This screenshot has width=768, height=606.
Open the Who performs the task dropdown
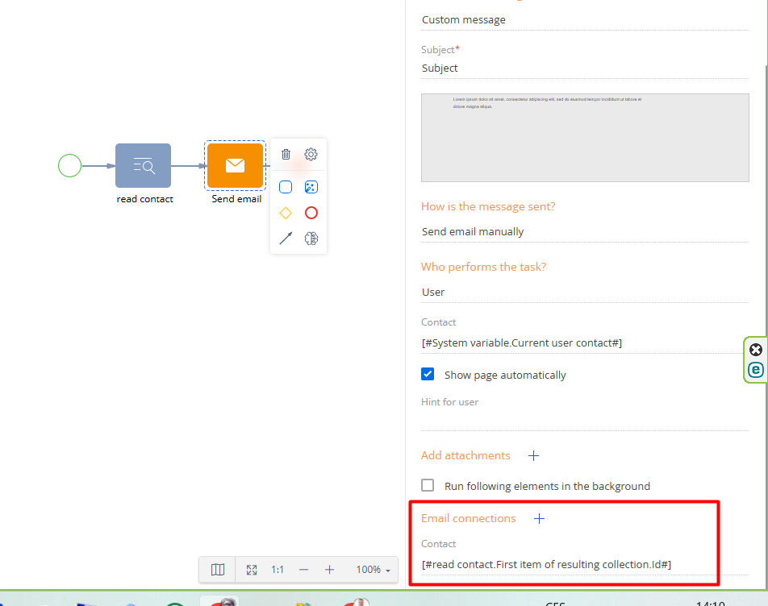(584, 293)
